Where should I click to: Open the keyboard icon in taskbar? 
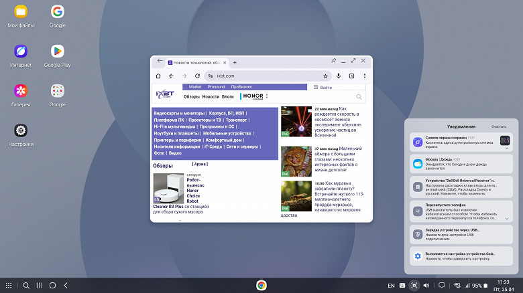[x=402, y=286]
